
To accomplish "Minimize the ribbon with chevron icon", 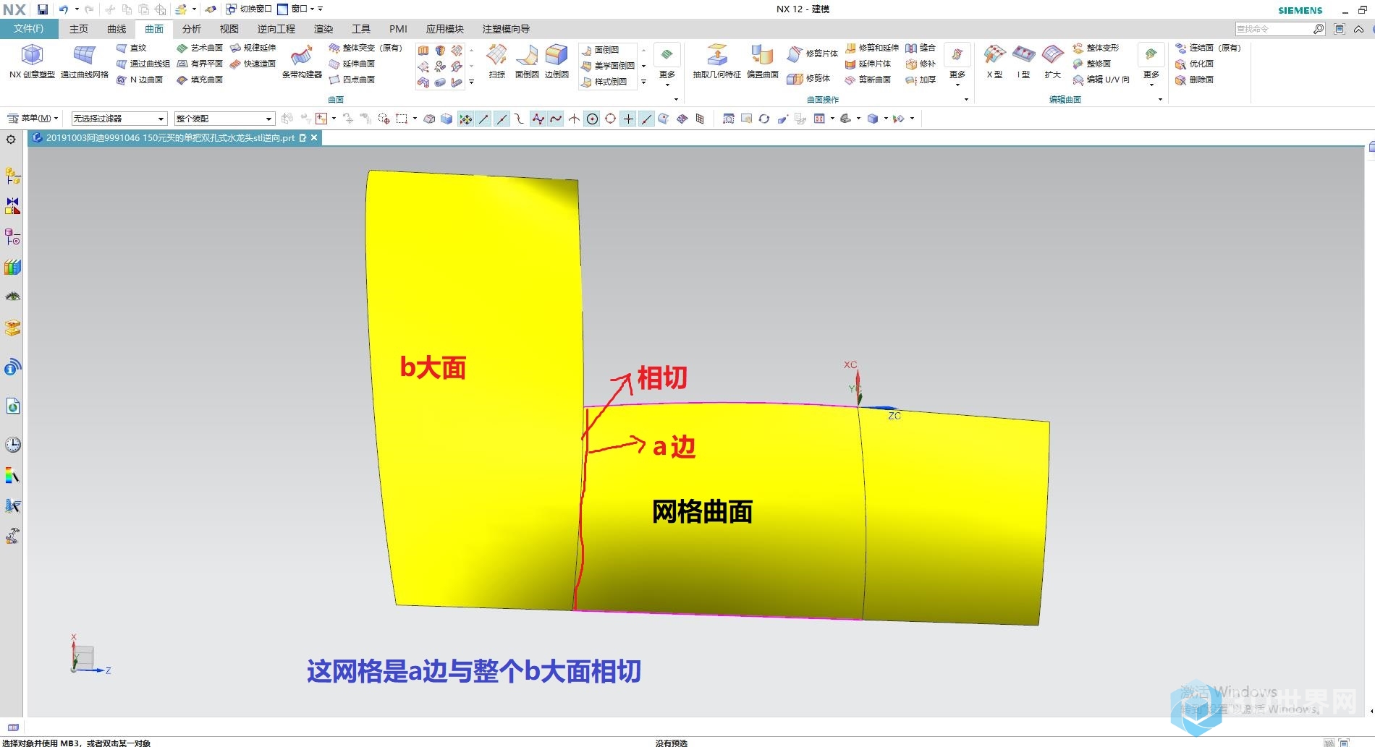I will (1359, 29).
